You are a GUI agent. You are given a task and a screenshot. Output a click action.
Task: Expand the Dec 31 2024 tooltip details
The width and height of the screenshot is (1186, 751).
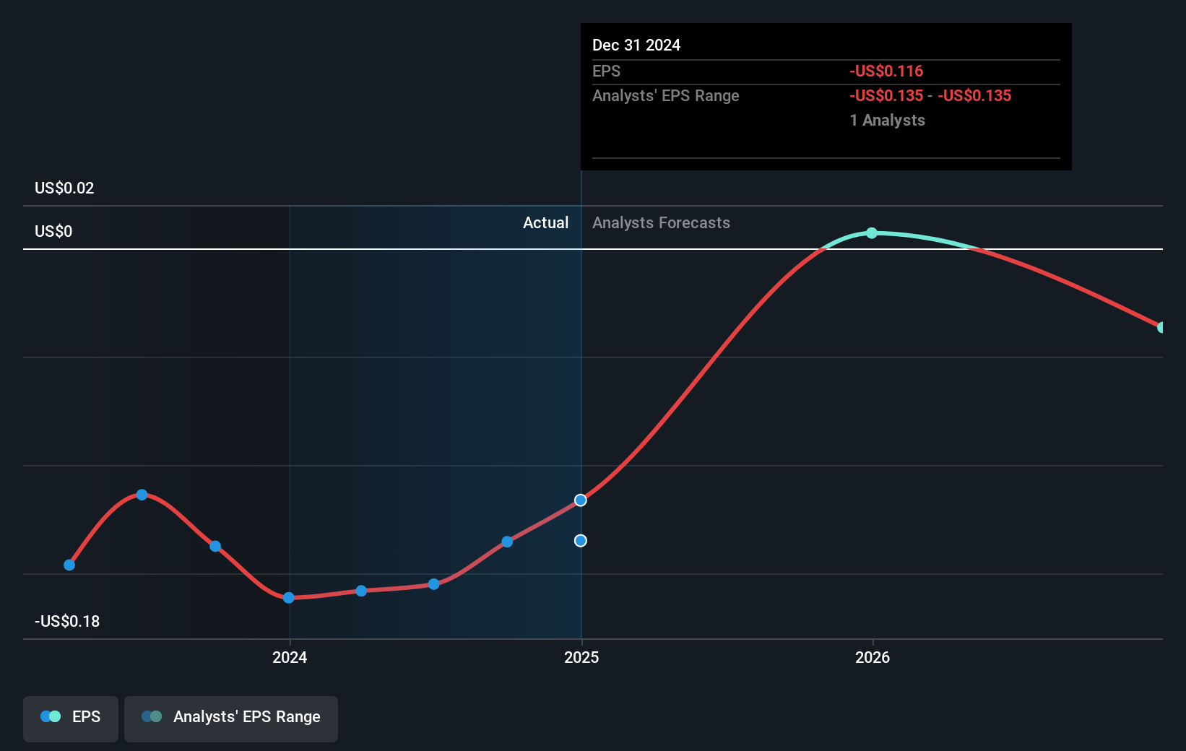pyautogui.click(x=636, y=45)
